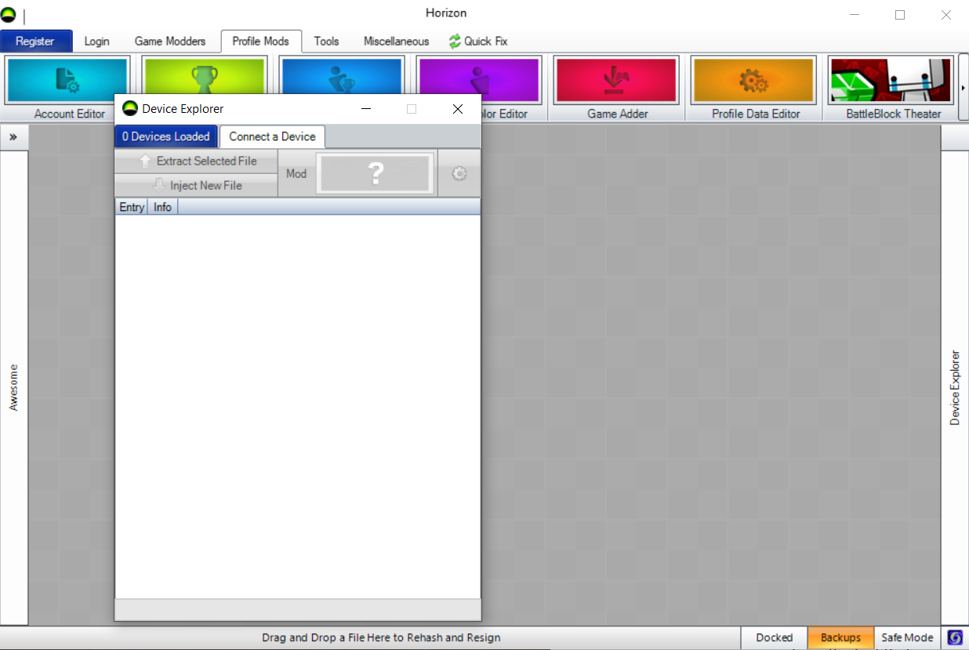Click the swirl icon in status bar
The image size is (969, 650).
[x=955, y=637]
